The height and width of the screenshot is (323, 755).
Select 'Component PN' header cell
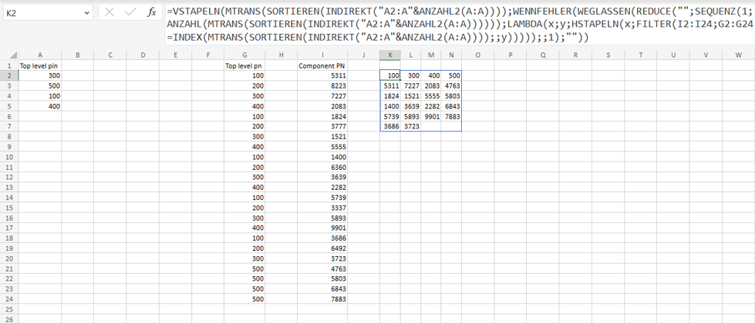point(322,65)
